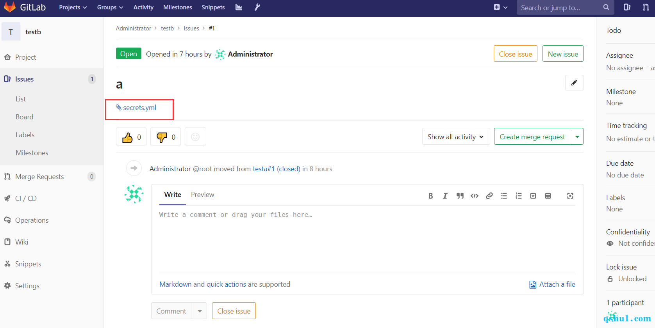Toggle full screen editor mode
Viewport: 655px width, 328px height.
click(570, 196)
